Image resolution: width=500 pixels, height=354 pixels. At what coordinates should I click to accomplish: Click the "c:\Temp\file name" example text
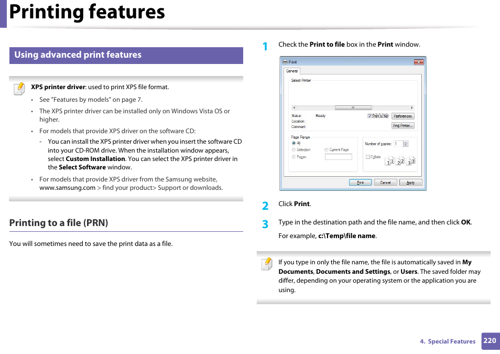click(346, 236)
